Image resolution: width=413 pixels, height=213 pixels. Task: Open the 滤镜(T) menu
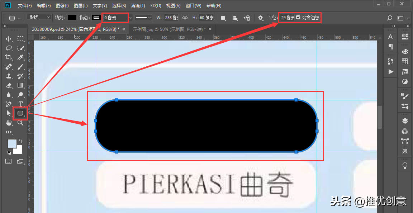click(x=138, y=5)
